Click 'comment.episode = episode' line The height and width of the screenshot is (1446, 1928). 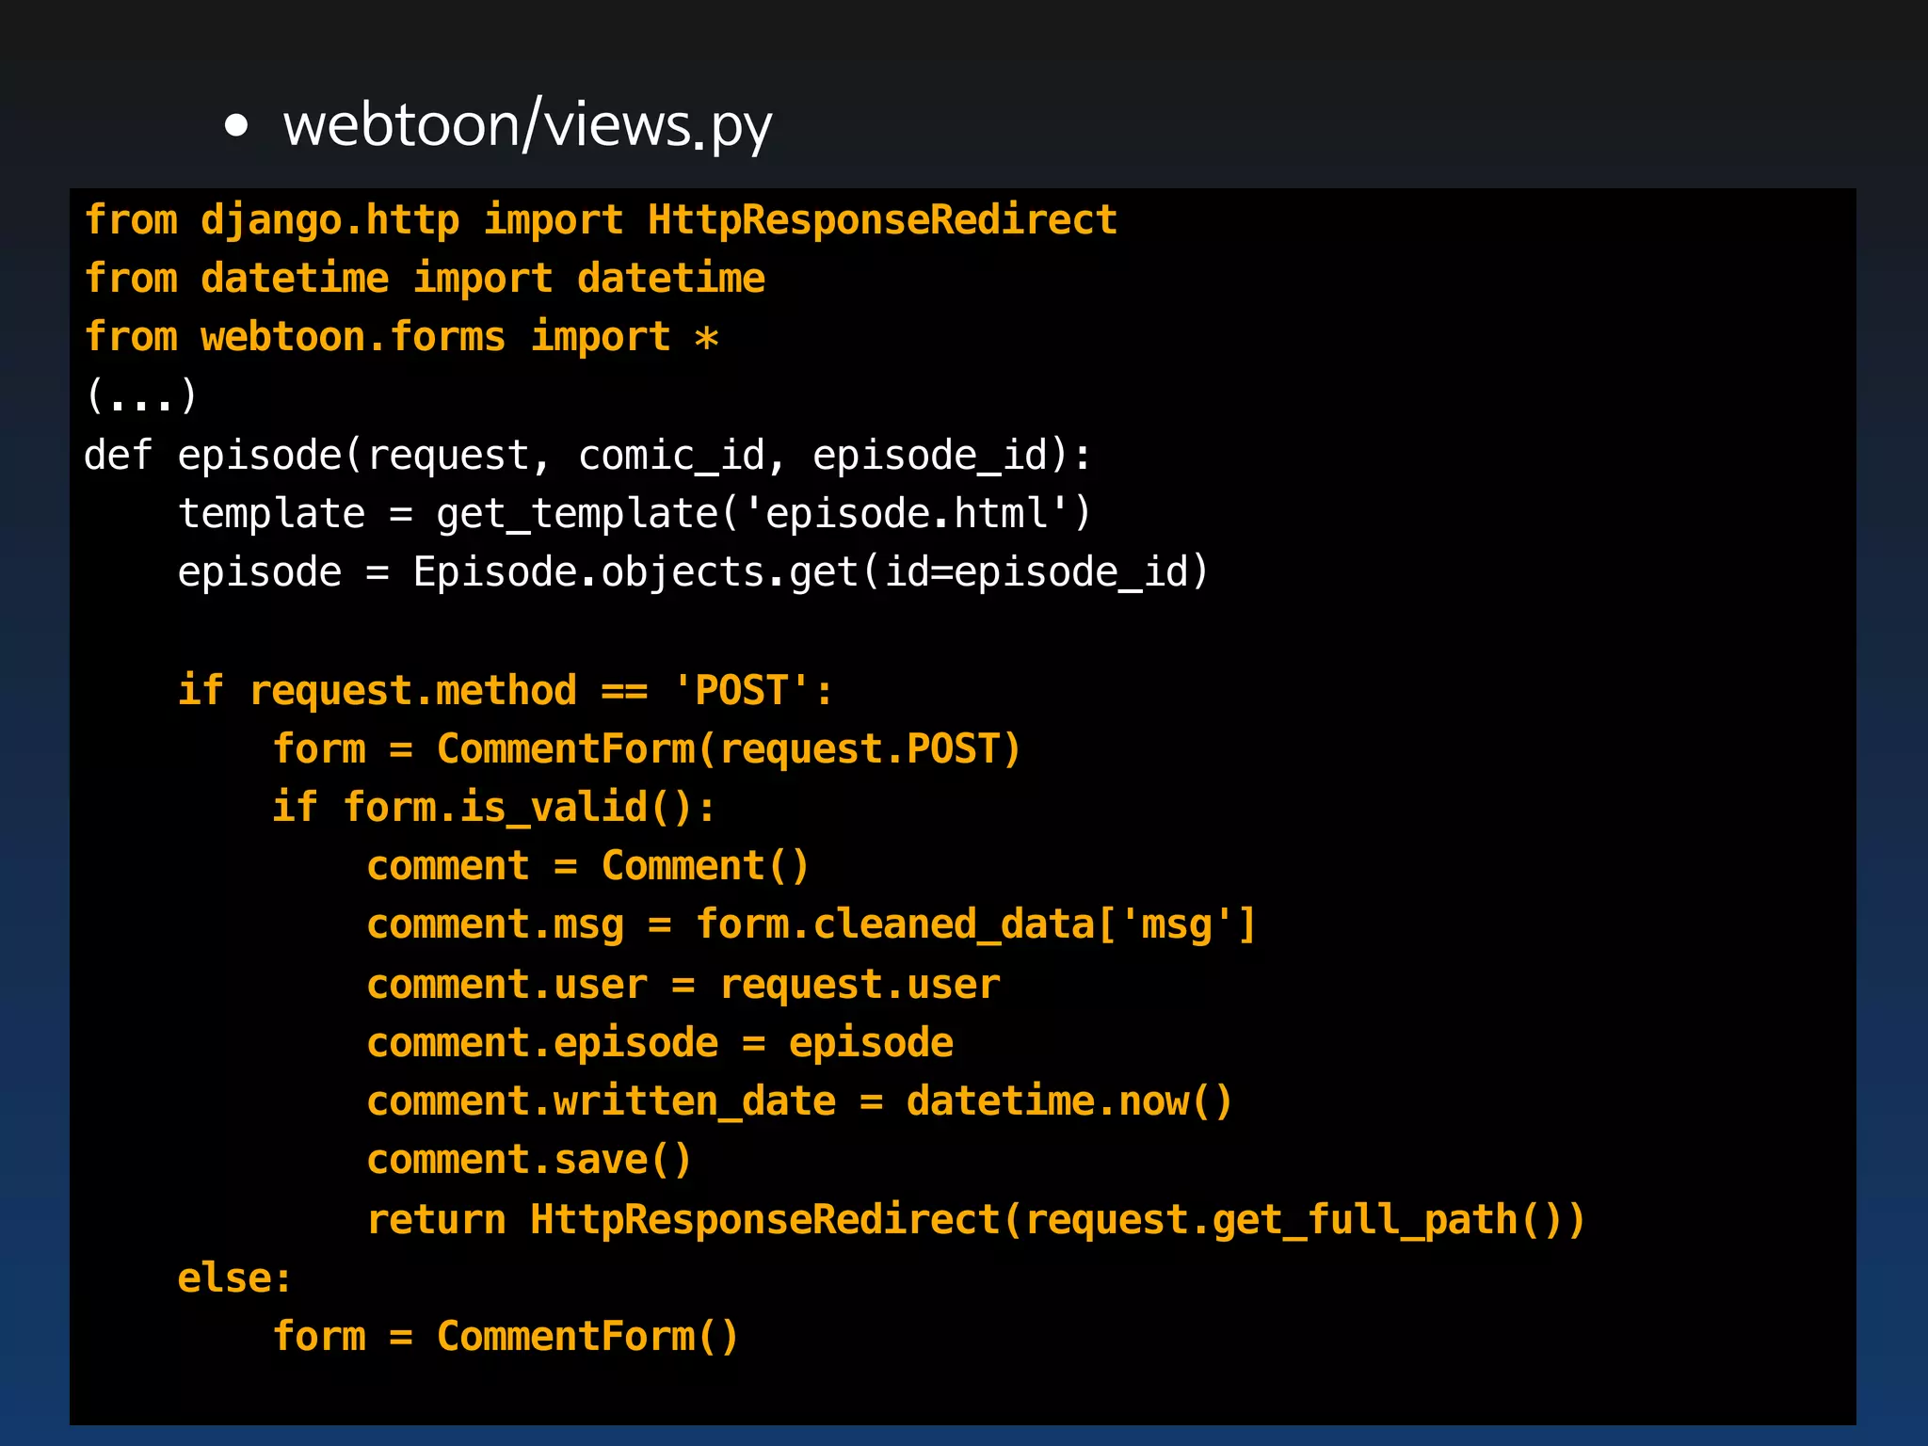click(x=660, y=1043)
